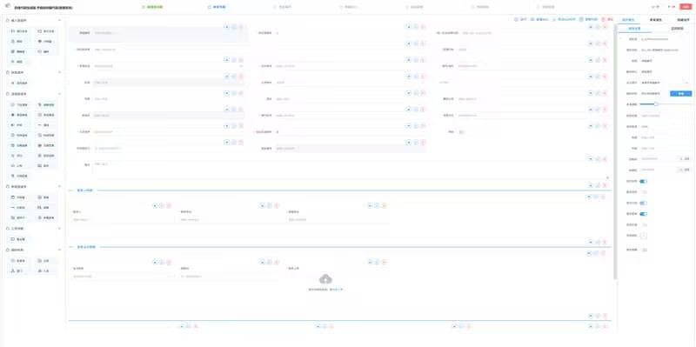
Task: Click the first preview icon in the canvas toolbar
Action: (x=516, y=19)
